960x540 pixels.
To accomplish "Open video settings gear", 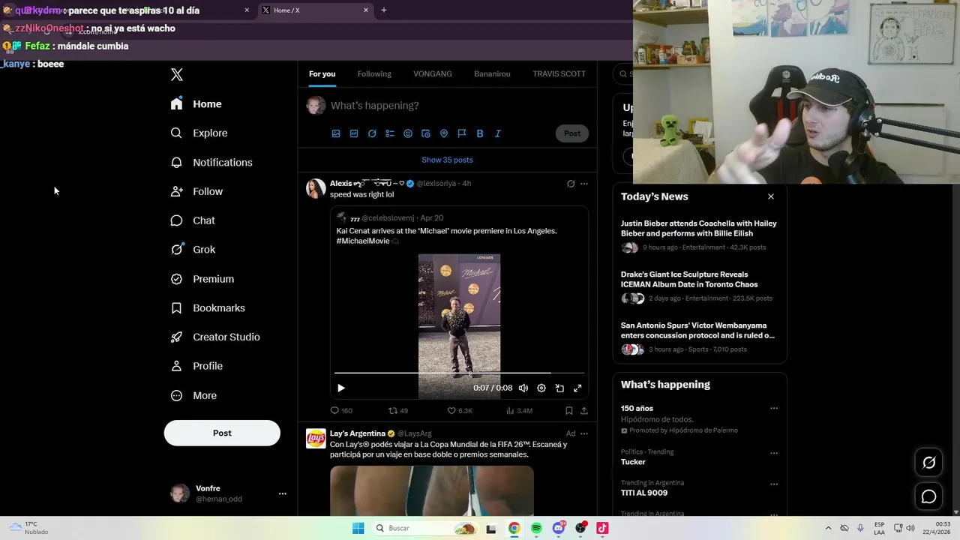I will pos(541,388).
